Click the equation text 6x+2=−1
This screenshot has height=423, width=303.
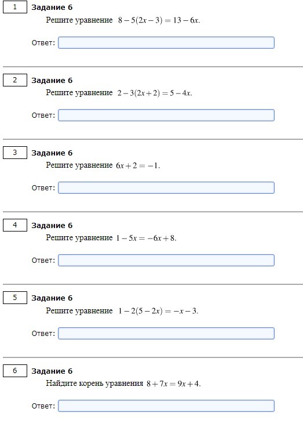[x=138, y=165]
